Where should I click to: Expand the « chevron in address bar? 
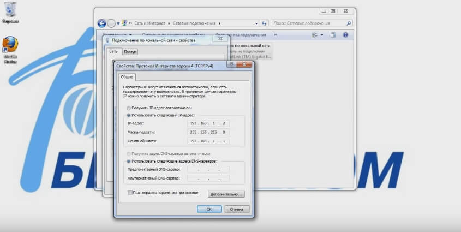[x=130, y=23]
